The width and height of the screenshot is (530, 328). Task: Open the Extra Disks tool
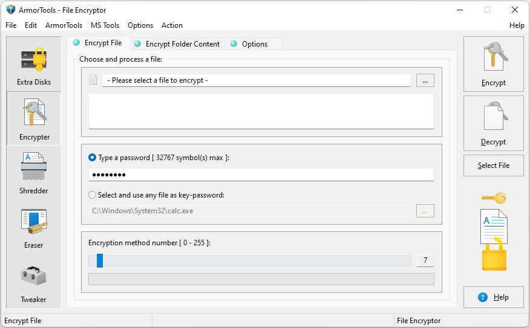tap(34, 64)
